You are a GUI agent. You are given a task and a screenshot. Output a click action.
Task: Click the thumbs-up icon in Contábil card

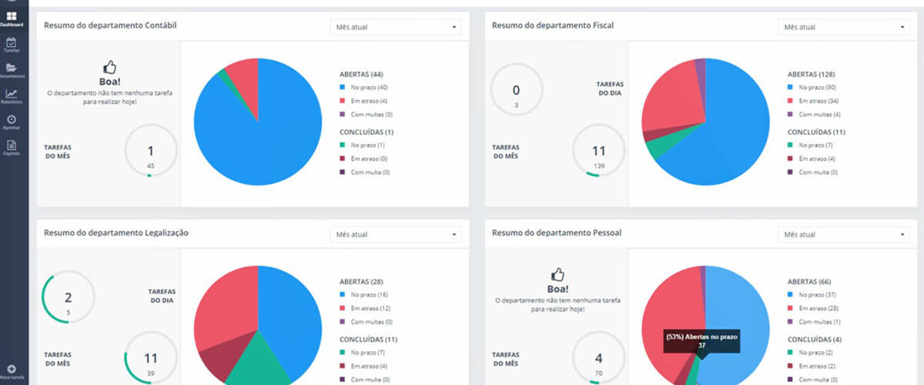tap(109, 68)
